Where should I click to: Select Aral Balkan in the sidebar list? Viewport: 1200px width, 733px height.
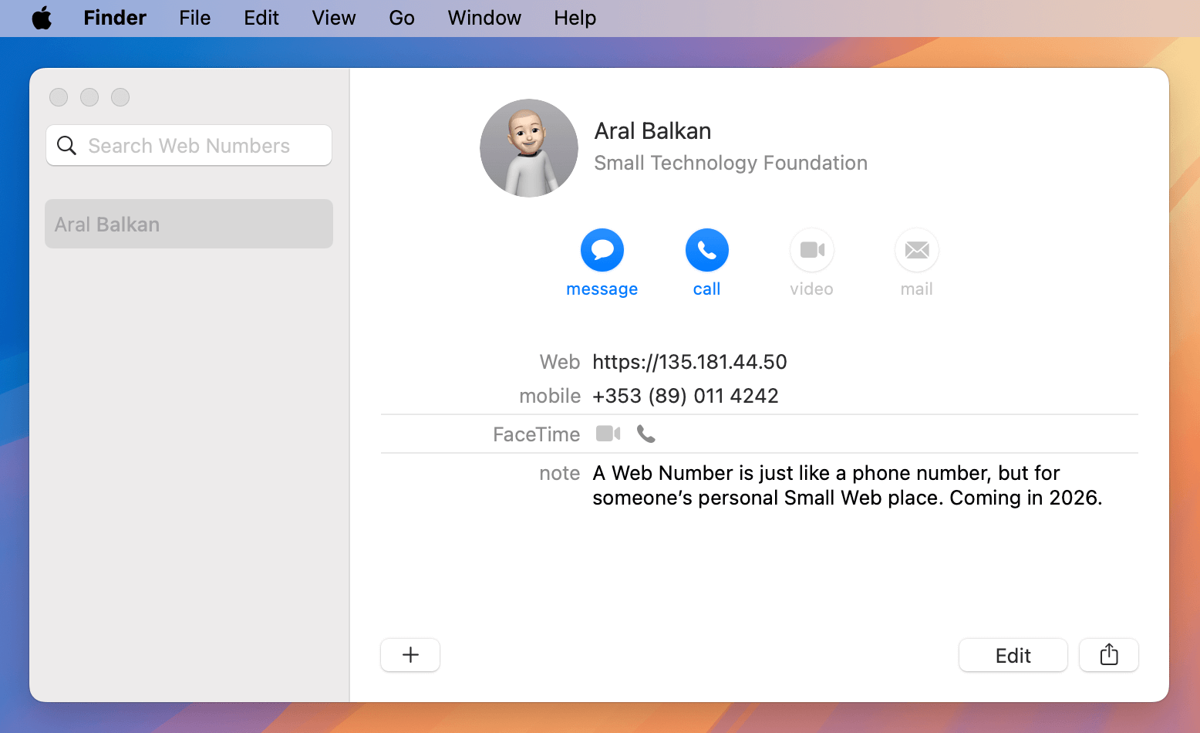tap(189, 224)
